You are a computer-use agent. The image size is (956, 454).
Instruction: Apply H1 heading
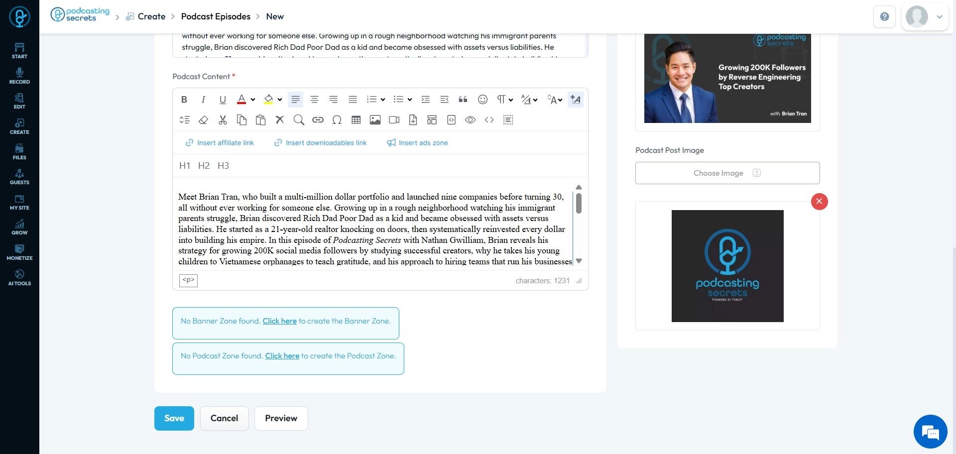click(x=185, y=166)
